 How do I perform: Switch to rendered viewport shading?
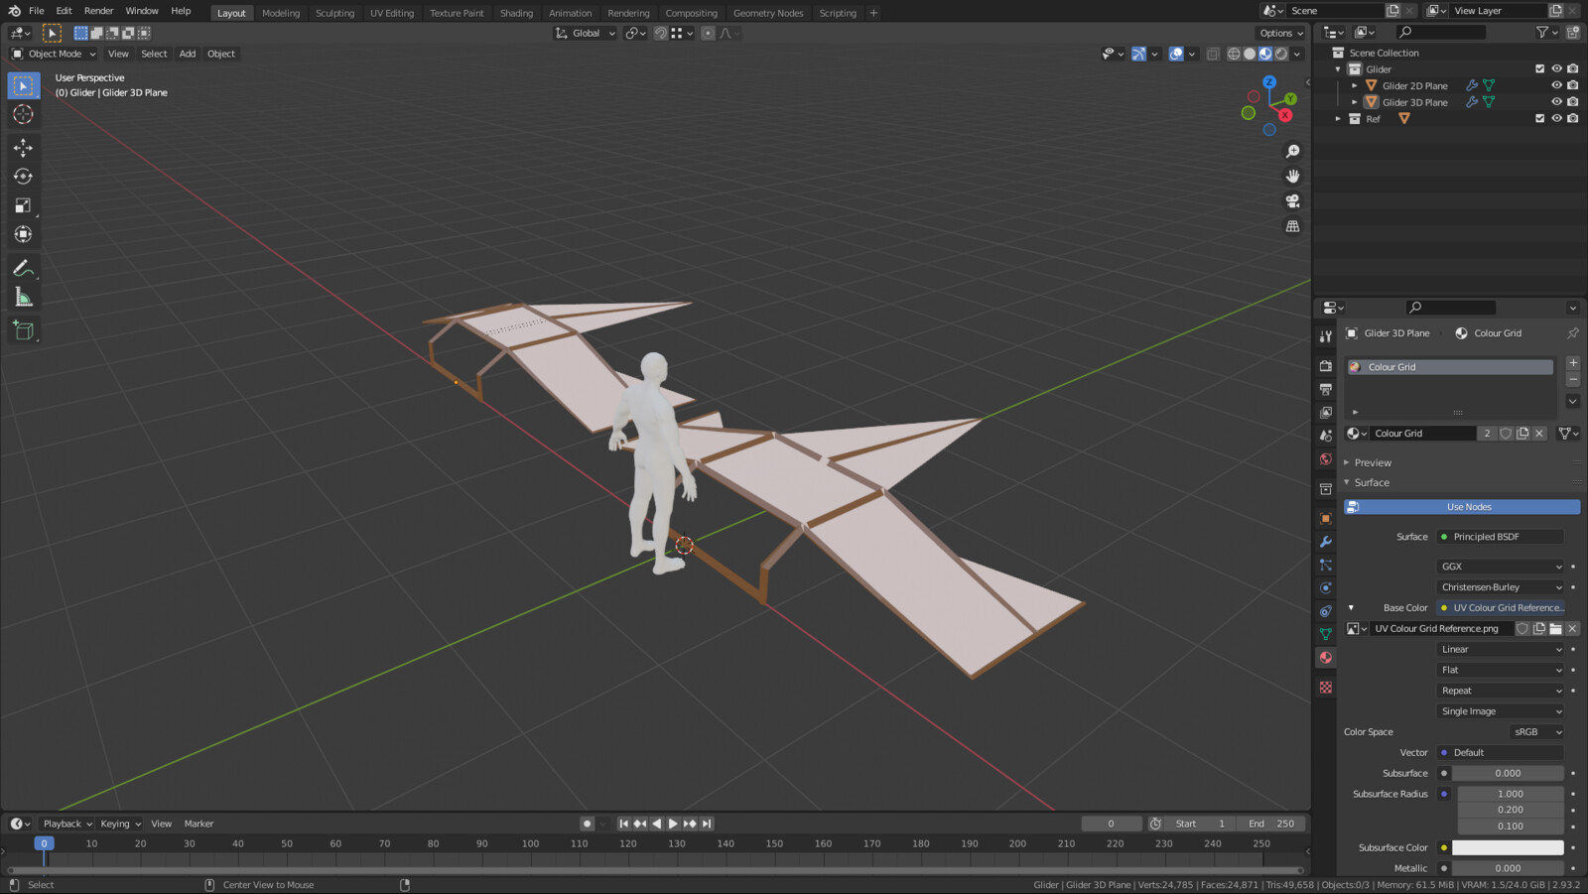point(1281,55)
